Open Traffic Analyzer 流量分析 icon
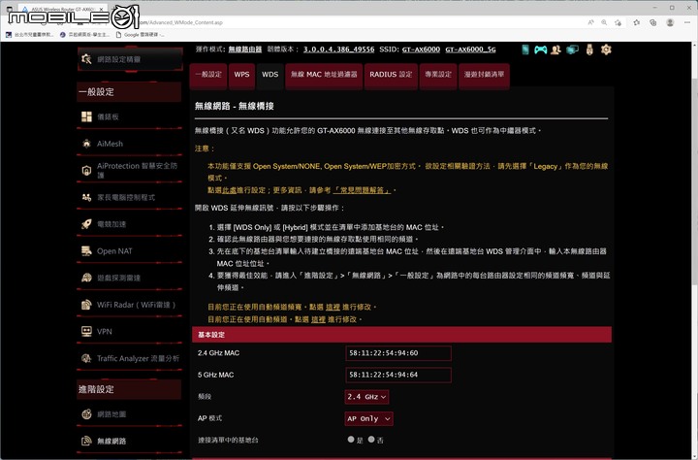698x460 pixels. point(86,358)
